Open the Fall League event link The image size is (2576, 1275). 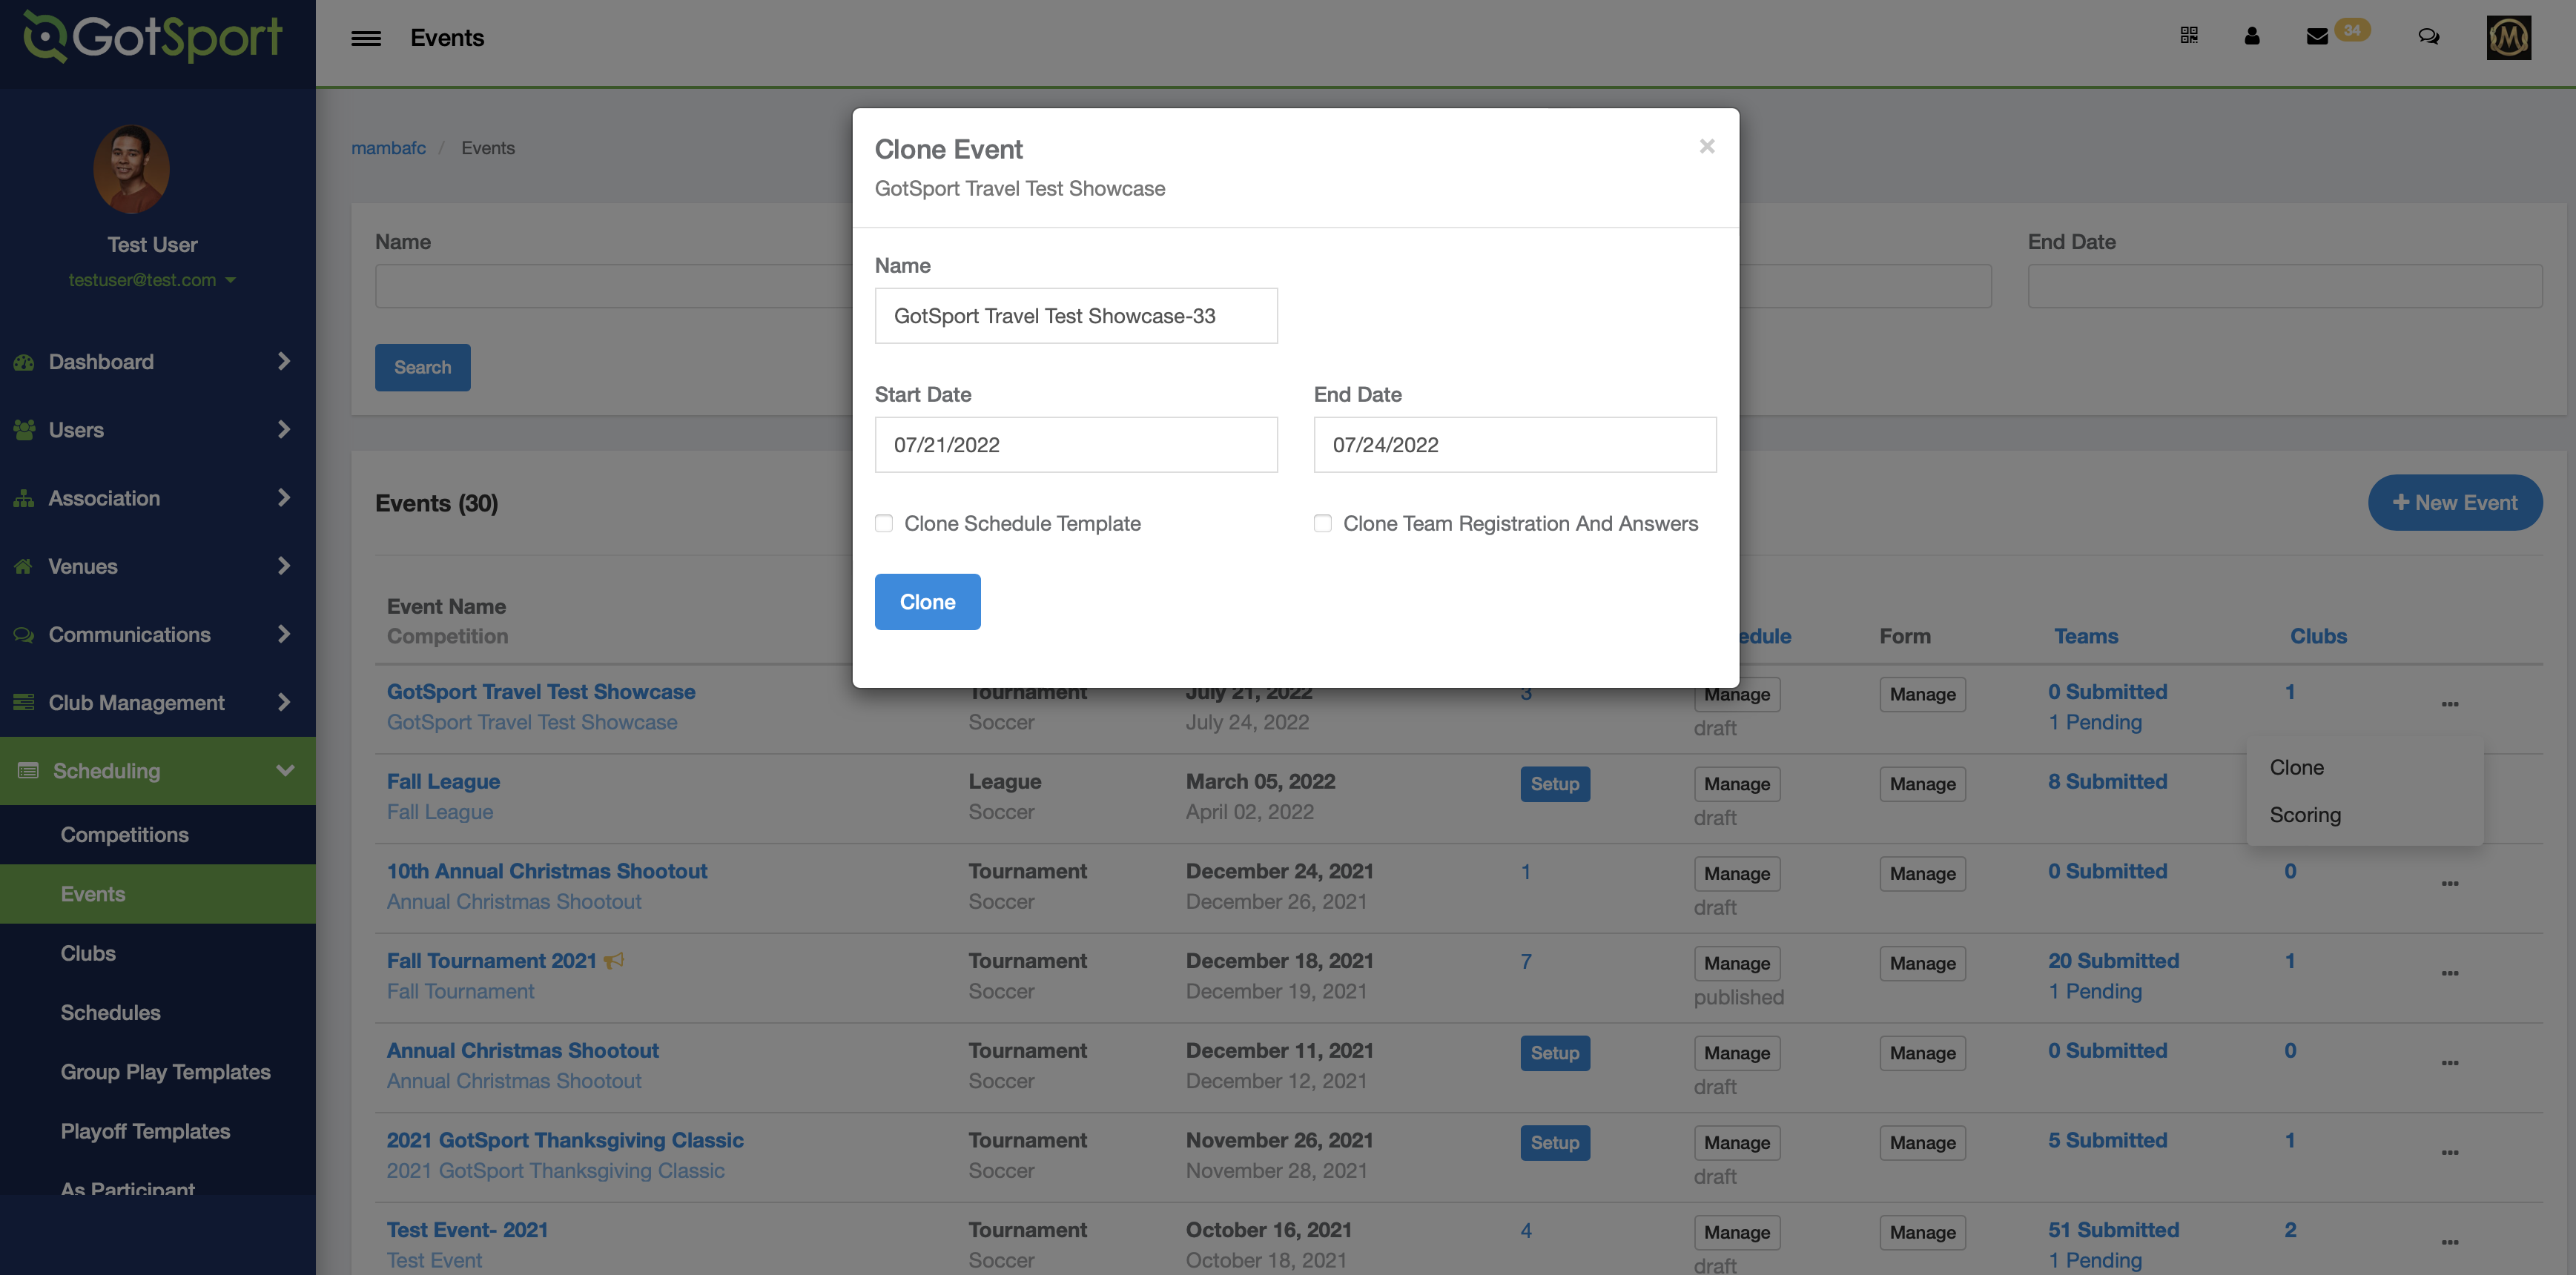coord(443,782)
